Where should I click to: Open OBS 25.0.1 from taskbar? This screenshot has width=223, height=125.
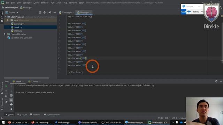(x=111, y=123)
